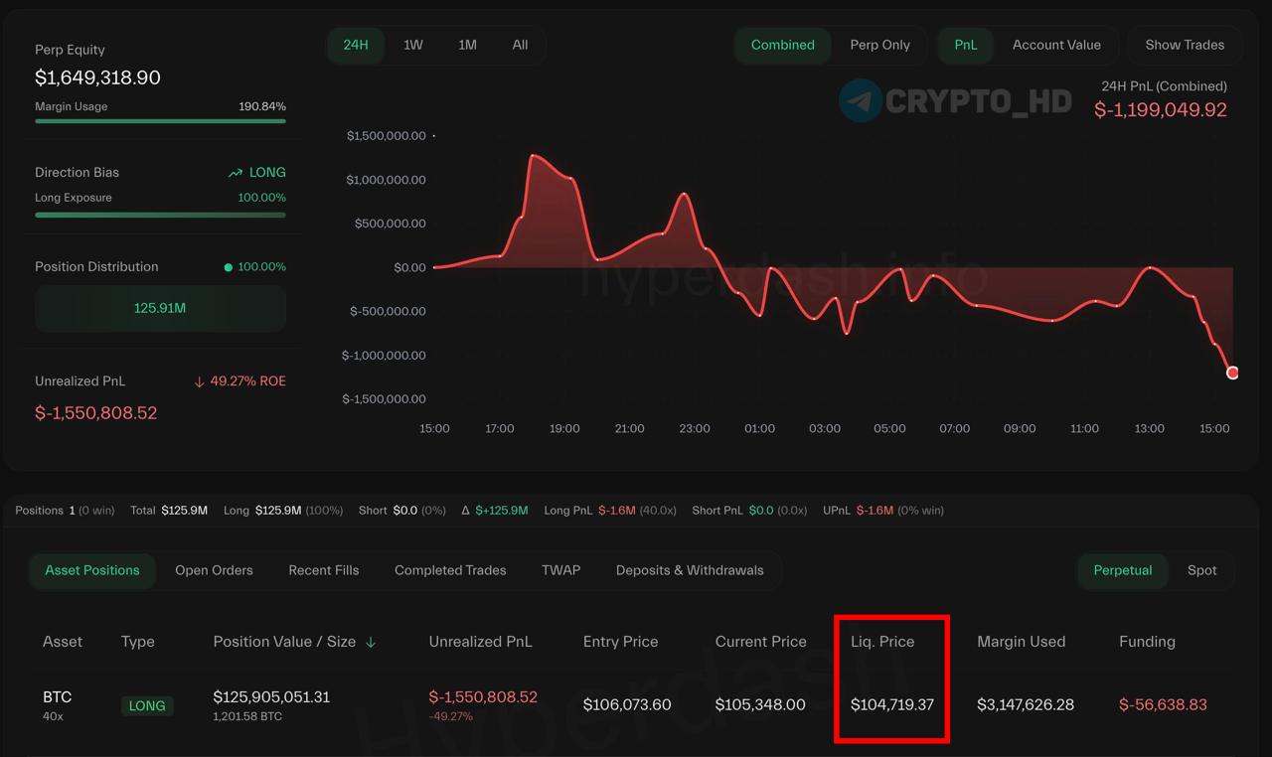Click Perp Equity value $1,649,318.90
The height and width of the screenshot is (757, 1272).
pyautogui.click(x=97, y=77)
